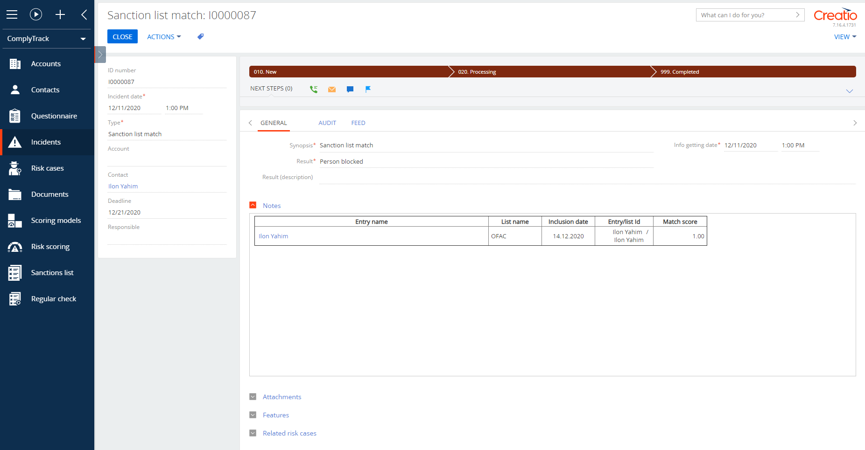Viewport: 865px width, 450px height.
Task: Add an email from the next steps bar
Action: 332,89
